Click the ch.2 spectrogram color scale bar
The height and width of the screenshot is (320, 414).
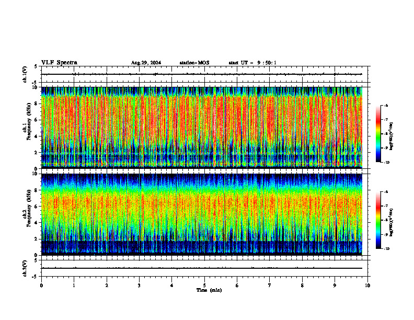tap(378, 220)
